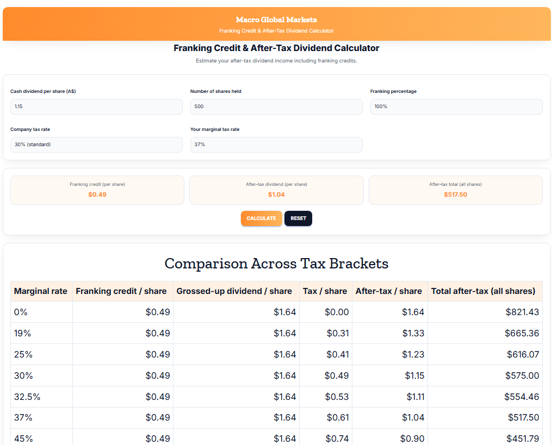This screenshot has height=445, width=552.
Task: Select the After-tax total all shares card
Action: coord(455,190)
